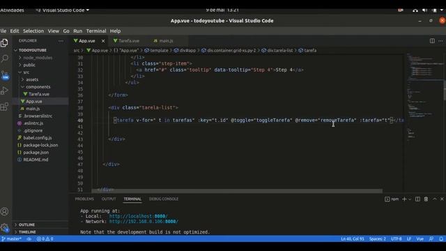446x251 pixels.
Task: Show the PROBLEMS panel tab
Action: click(84, 199)
